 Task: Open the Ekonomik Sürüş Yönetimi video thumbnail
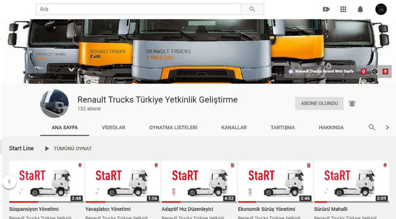tap(275, 181)
